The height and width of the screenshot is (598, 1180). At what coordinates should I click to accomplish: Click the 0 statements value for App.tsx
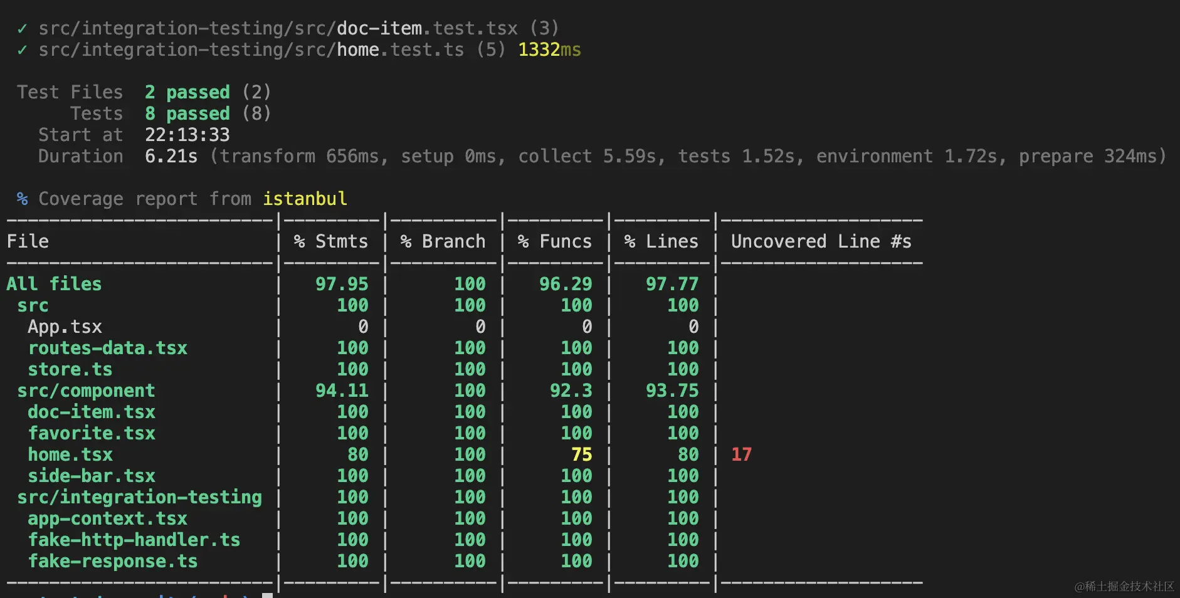363,327
